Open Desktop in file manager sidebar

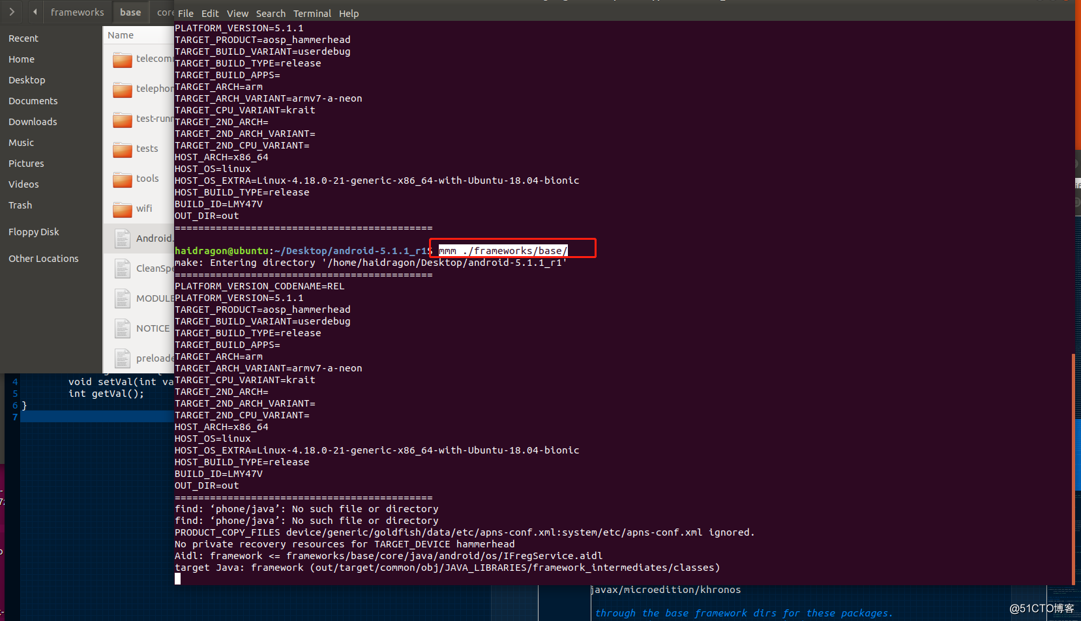(x=27, y=80)
